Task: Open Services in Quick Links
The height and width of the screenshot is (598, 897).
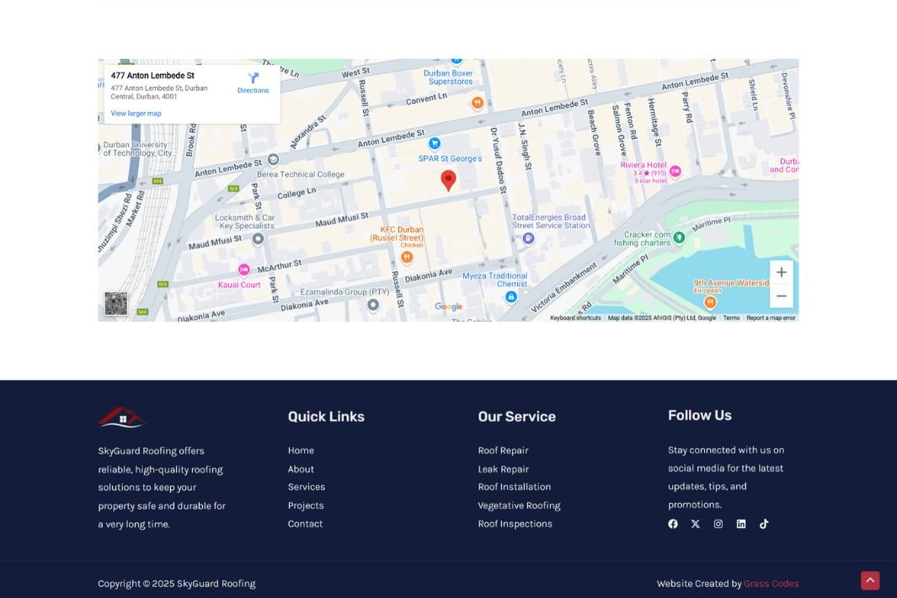Action: pyautogui.click(x=307, y=487)
